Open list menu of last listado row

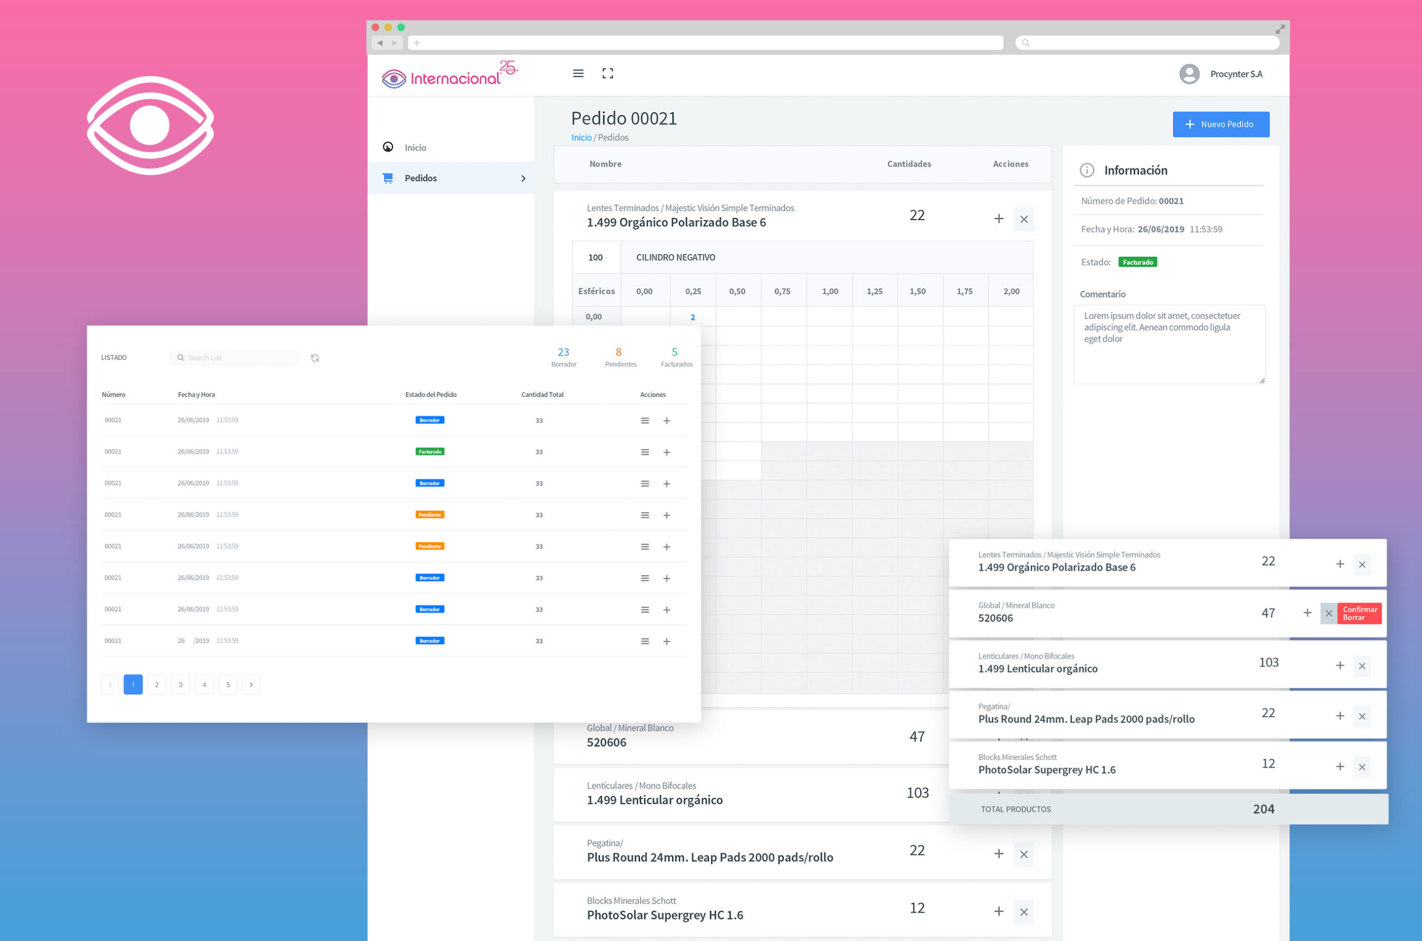[x=644, y=642]
